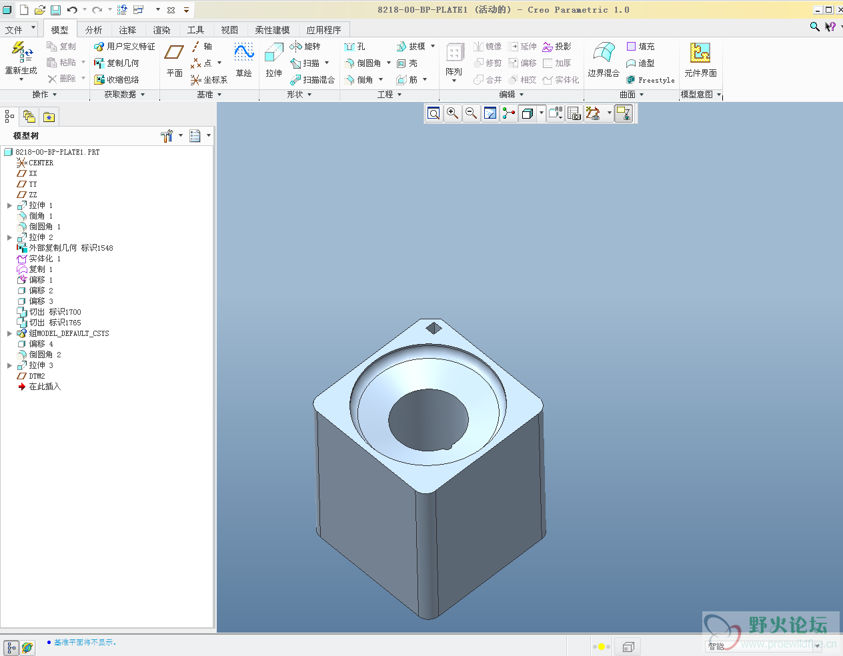The image size is (843, 656).
Task: Click the Swept Blend (扫描混合) button
Action: click(312, 79)
